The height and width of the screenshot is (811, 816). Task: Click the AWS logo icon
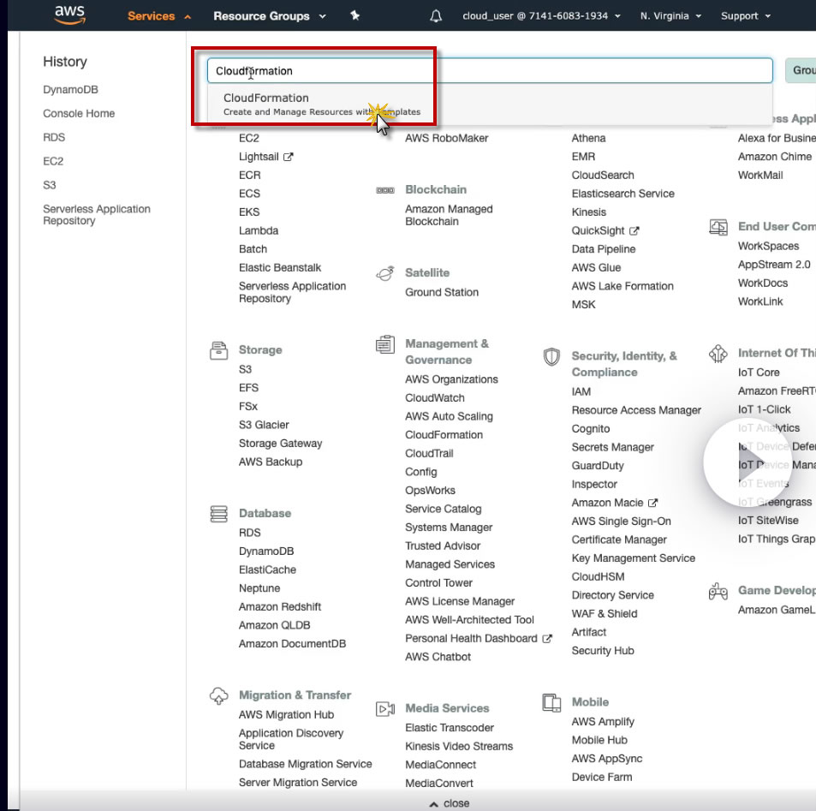(x=69, y=15)
